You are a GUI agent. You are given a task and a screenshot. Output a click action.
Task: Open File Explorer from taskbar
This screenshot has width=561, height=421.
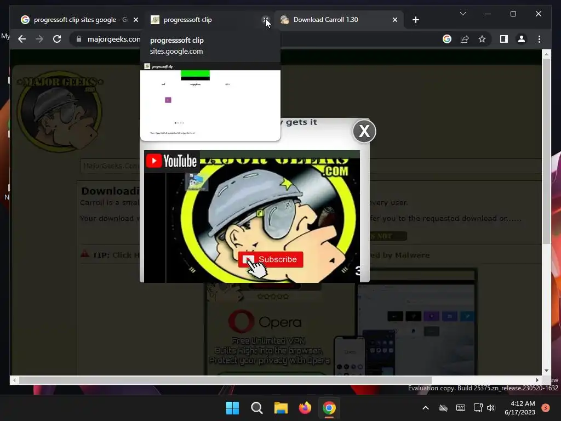point(281,408)
